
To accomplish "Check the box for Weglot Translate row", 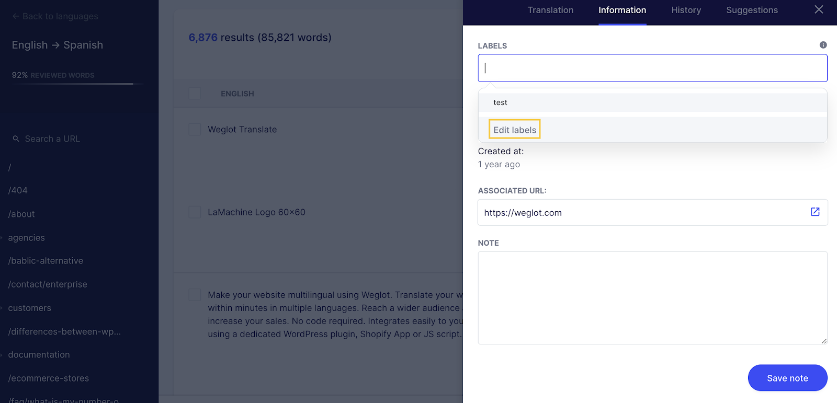I will (x=195, y=129).
